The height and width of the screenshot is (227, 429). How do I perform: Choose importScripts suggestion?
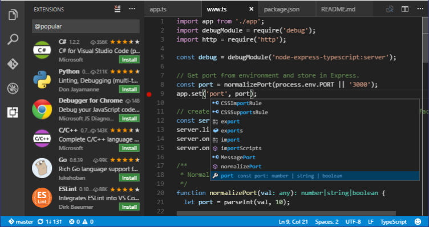pos(315,148)
